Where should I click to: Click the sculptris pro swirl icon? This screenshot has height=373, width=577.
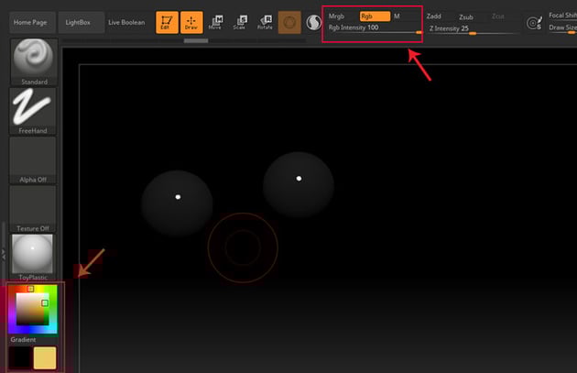tap(313, 23)
